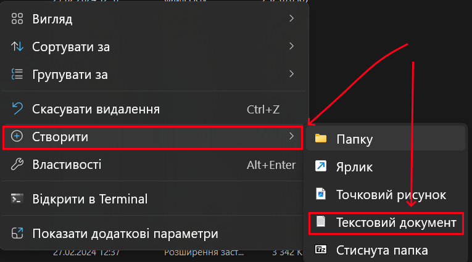472x262 pixels.
Task: Click the compressed folder 7z icon
Action: [320, 250]
